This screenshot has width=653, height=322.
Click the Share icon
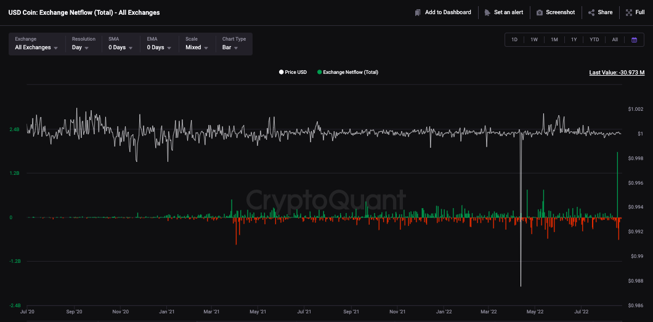pyautogui.click(x=591, y=12)
